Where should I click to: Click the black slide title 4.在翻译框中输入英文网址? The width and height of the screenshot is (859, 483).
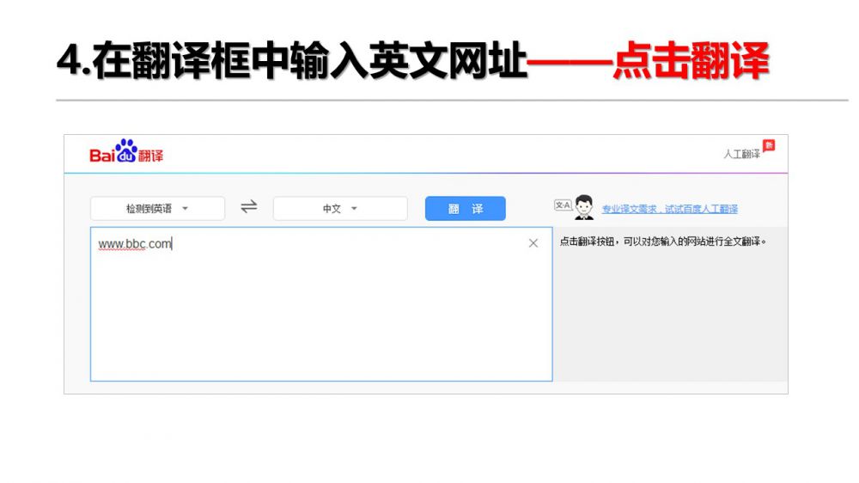(x=291, y=62)
